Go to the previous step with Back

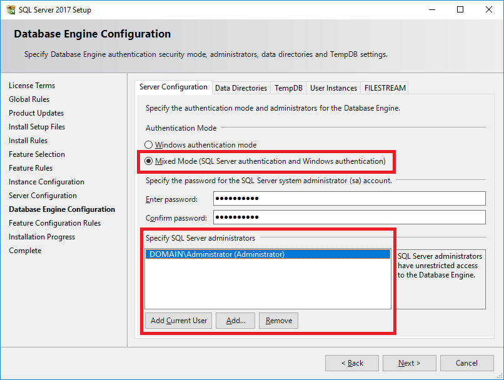(x=352, y=363)
